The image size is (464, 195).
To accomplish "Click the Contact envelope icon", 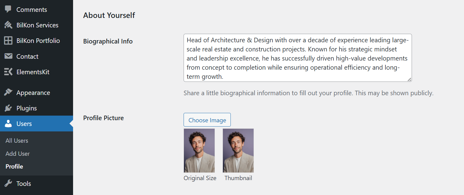I will pyautogui.click(x=8, y=56).
